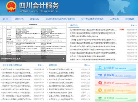Open 关于四川会计服务网站升级维护的公告
The height and width of the screenshot is (102, 138).
pyautogui.click(x=84, y=36)
